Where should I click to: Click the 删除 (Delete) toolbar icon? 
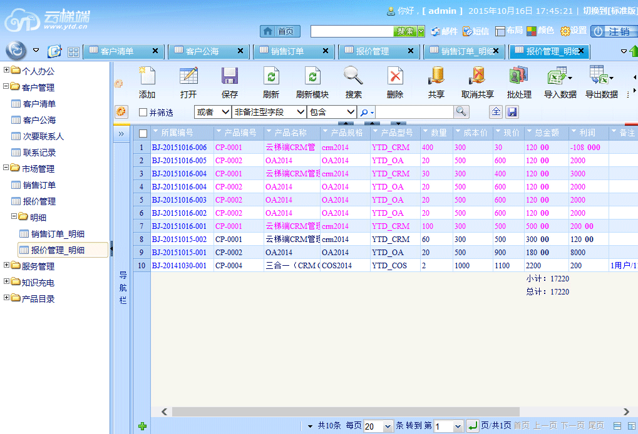pos(394,76)
